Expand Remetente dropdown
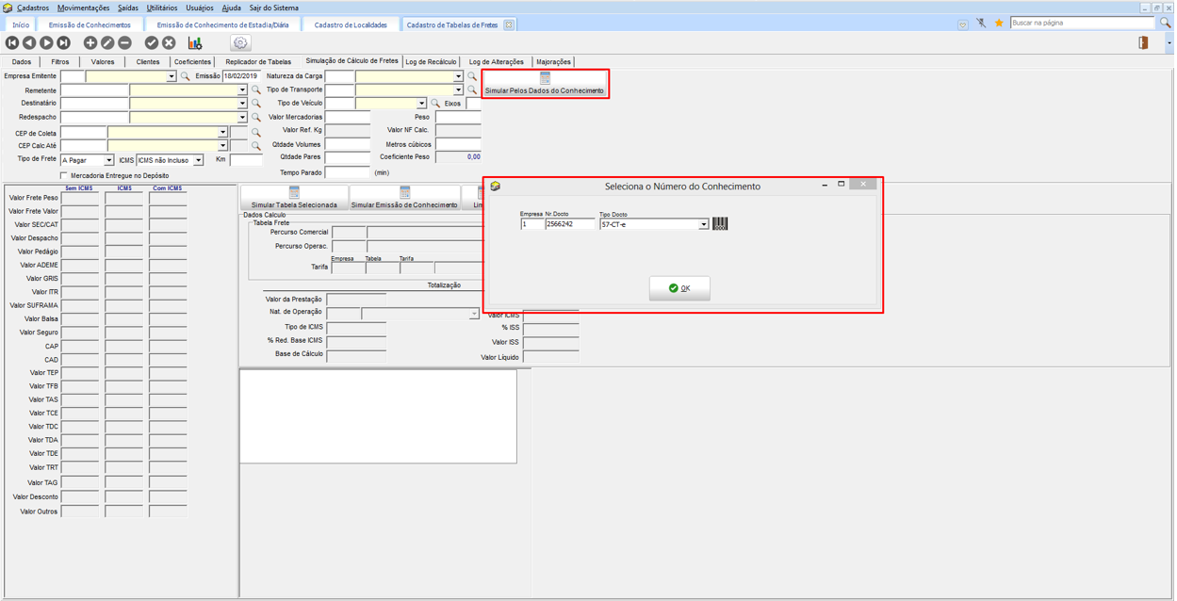Viewport: 1177px width, 601px height. [x=242, y=90]
